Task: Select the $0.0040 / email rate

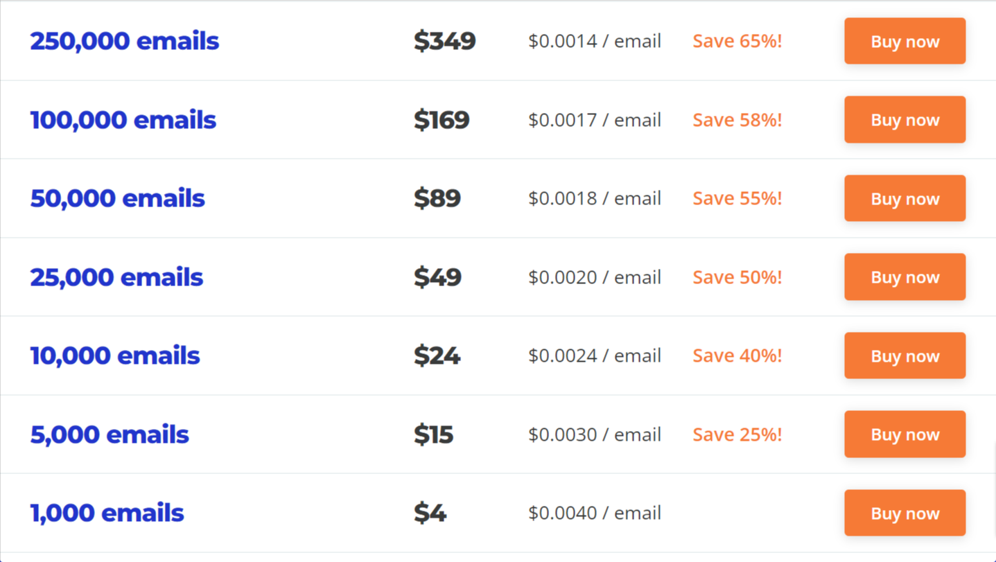Action: pyautogui.click(x=594, y=513)
